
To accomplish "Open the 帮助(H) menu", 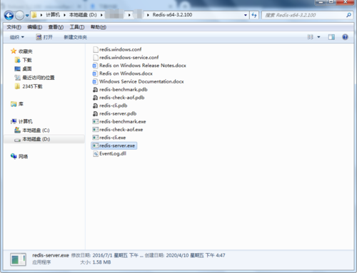I will (99, 27).
